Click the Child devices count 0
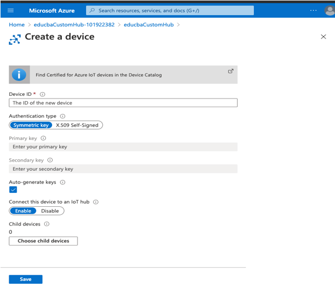The image size is (335, 287). (x=10, y=232)
